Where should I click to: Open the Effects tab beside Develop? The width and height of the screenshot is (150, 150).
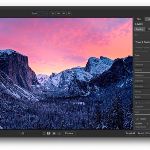click(147, 29)
